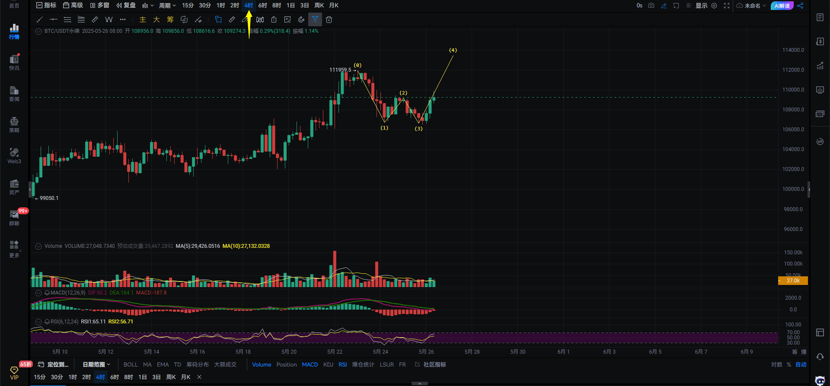This screenshot has height=386, width=830.
Task: Open the 高级 advanced menu
Action: tap(73, 5)
